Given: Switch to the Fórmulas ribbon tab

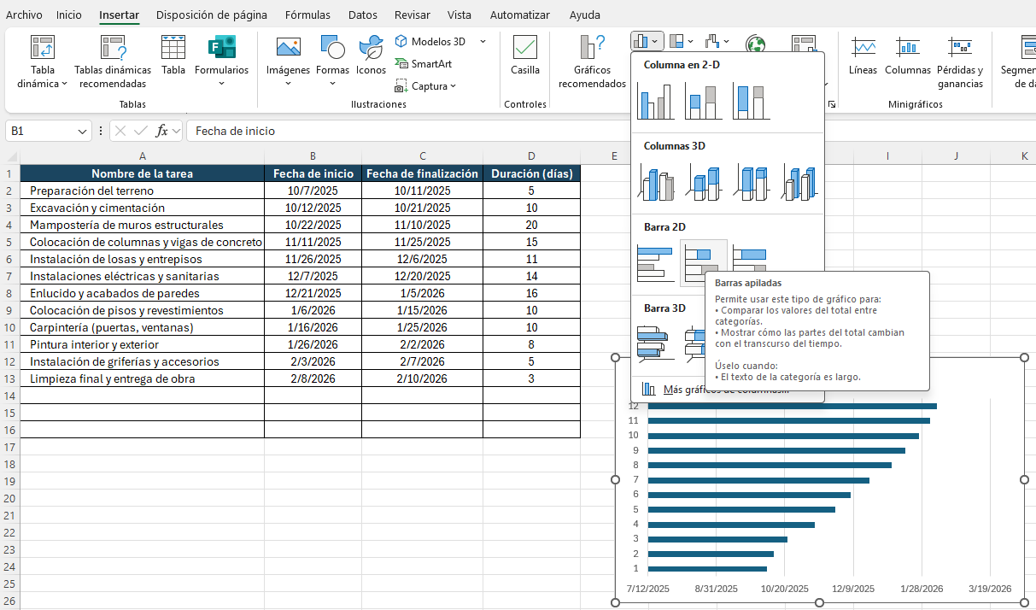Looking at the screenshot, I should (307, 15).
